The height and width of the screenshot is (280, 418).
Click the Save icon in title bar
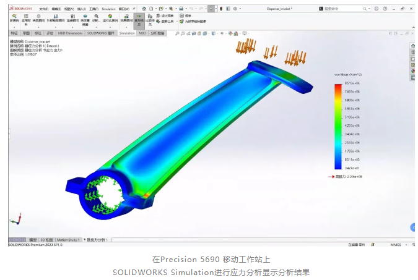tap(171, 9)
